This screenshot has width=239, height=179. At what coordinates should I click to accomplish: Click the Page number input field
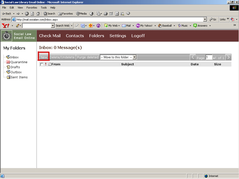tap(209, 57)
